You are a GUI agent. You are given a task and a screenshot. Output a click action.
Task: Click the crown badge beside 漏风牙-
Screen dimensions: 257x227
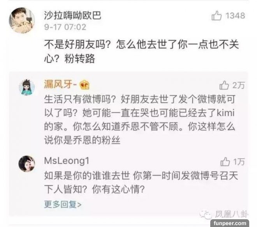[x=84, y=85]
